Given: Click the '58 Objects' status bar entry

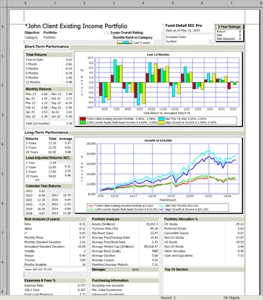Looking at the screenshot, I should pyautogui.click(x=232, y=298).
